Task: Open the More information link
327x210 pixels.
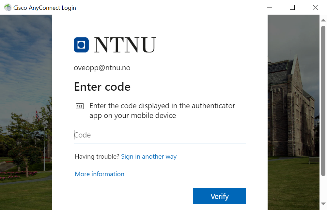Action: point(100,174)
